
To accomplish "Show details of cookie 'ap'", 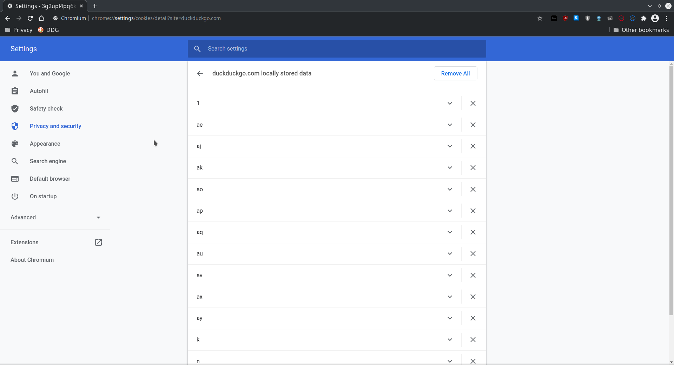I will coord(450,211).
